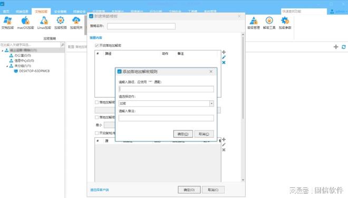Click the 动作 column header
Screen dimensions: 348x198
click(165, 53)
